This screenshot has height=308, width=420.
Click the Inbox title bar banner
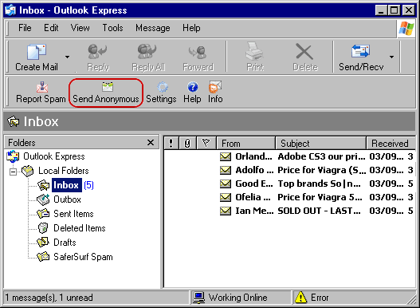tap(210, 121)
